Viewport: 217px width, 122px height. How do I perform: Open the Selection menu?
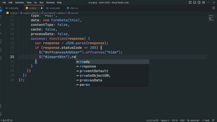(19, 2)
